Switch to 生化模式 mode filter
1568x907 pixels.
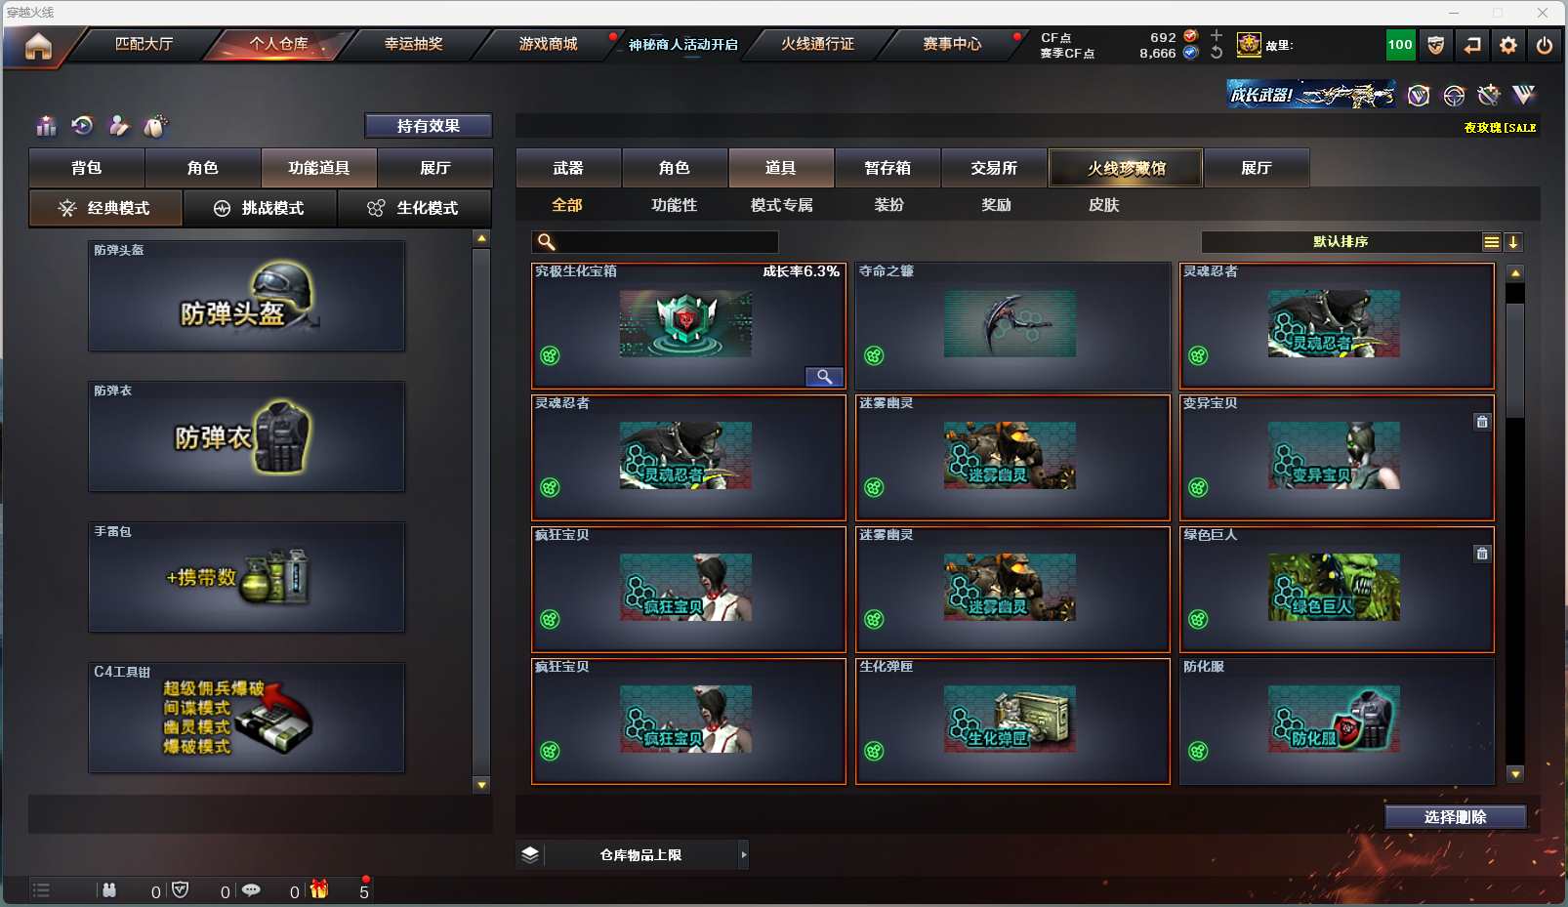point(414,208)
